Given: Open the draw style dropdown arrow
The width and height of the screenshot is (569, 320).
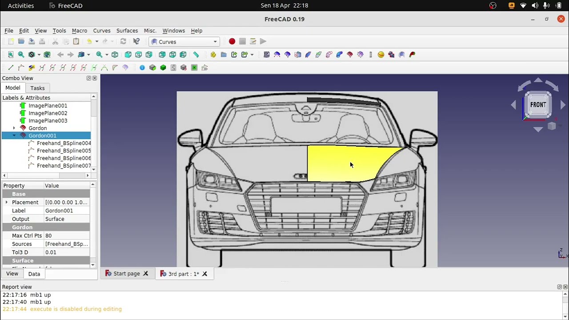Looking at the screenshot, I should [x=39, y=55].
